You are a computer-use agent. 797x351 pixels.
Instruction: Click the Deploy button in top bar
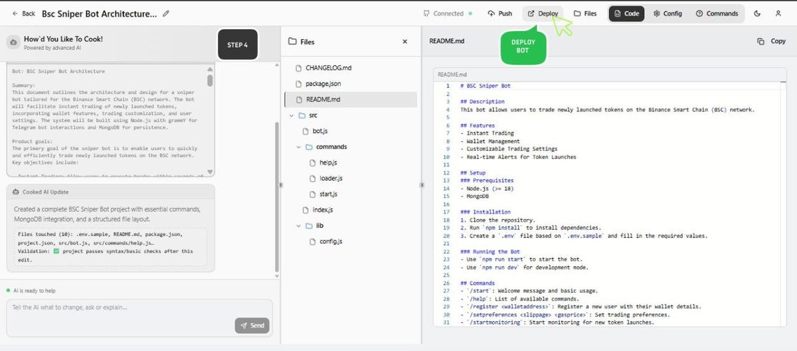(543, 13)
